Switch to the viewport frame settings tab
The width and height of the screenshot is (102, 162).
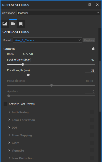click(x=21, y=24)
